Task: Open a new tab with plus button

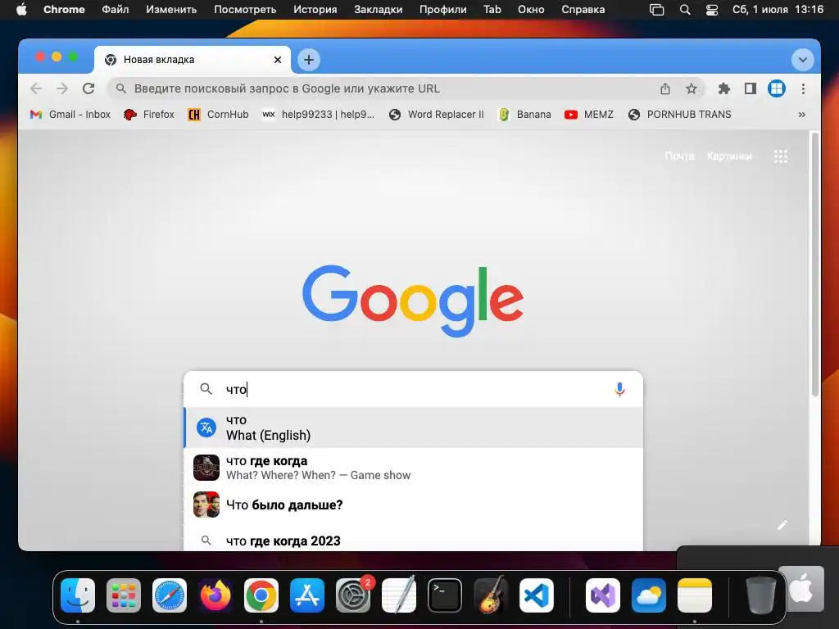Action: pyautogui.click(x=309, y=59)
